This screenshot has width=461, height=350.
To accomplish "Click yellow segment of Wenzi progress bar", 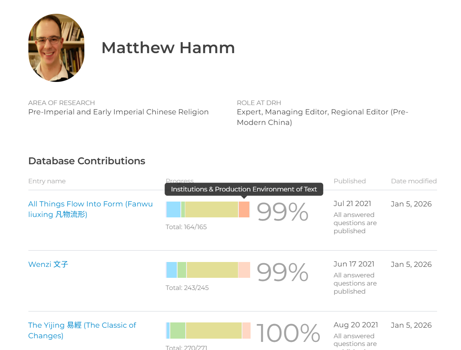I will tap(212, 270).
